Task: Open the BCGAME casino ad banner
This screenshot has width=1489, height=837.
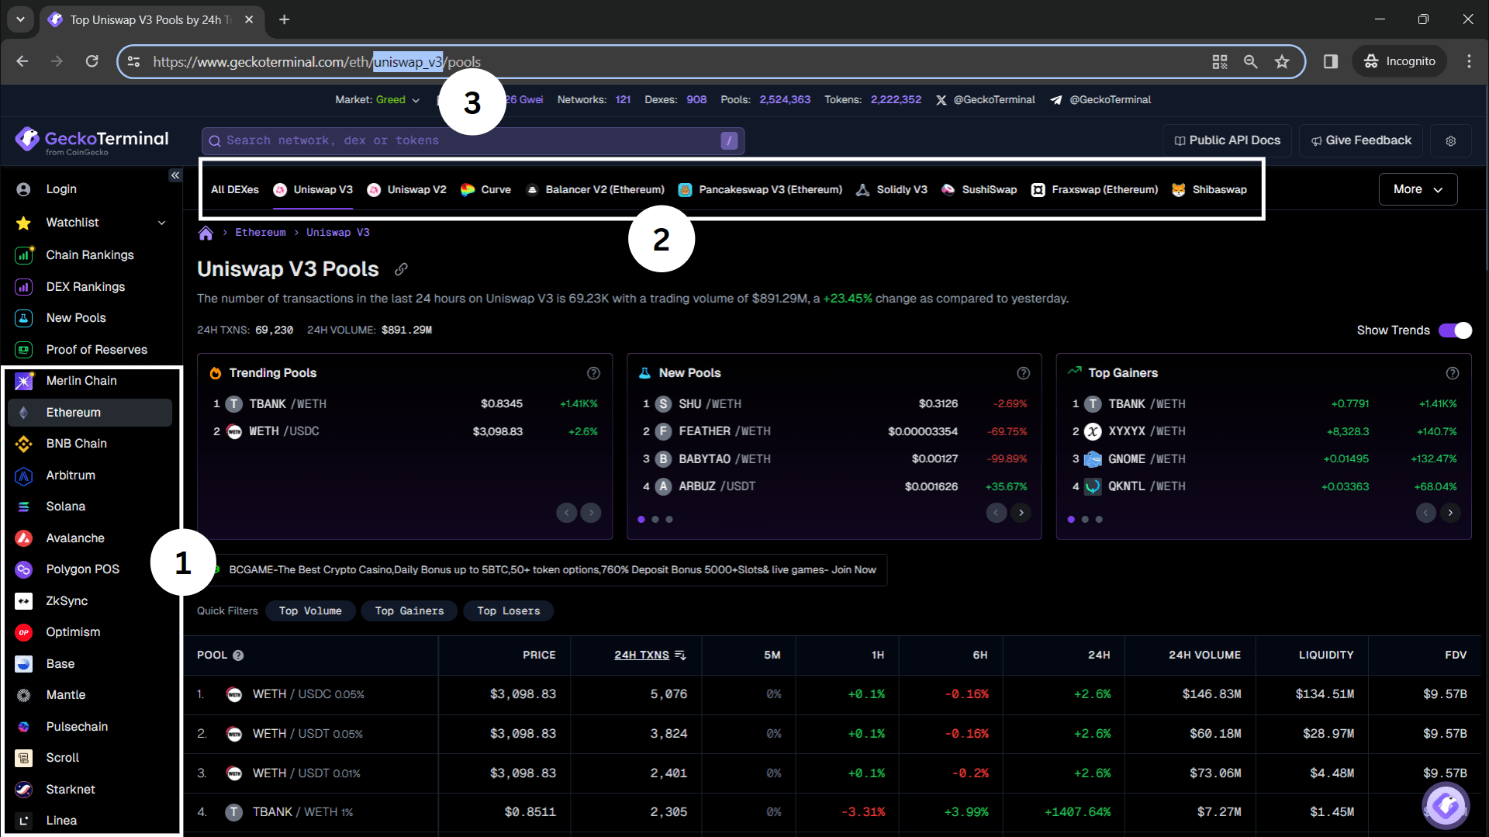Action: click(544, 570)
